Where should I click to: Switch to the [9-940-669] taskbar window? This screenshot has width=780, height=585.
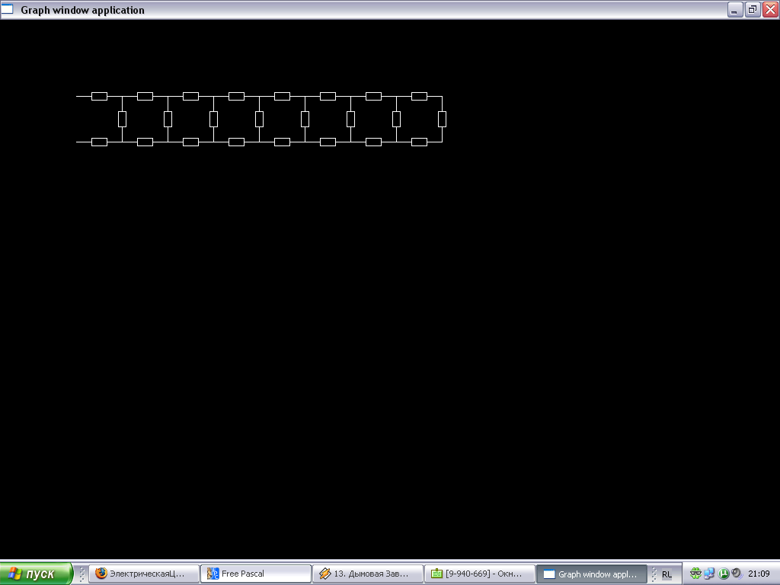pyautogui.click(x=480, y=574)
